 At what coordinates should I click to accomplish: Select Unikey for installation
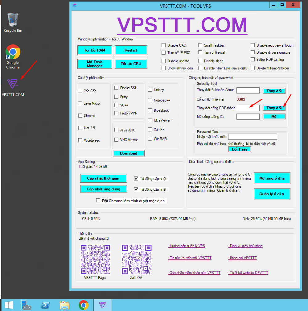point(150,90)
